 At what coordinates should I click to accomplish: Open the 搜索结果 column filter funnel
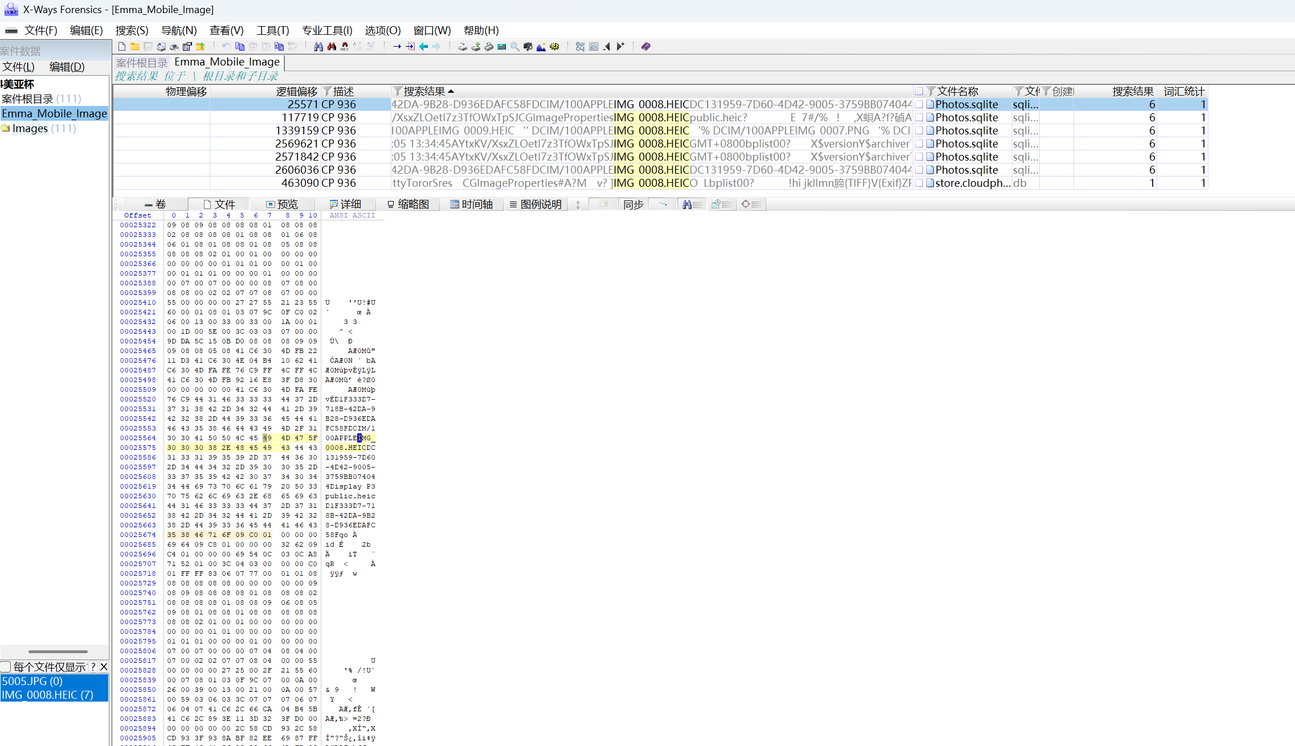[x=398, y=92]
